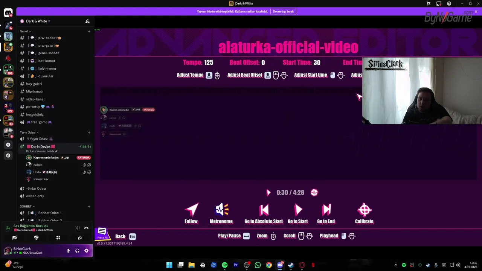Open the hoşgeldiniz channel

55,114
